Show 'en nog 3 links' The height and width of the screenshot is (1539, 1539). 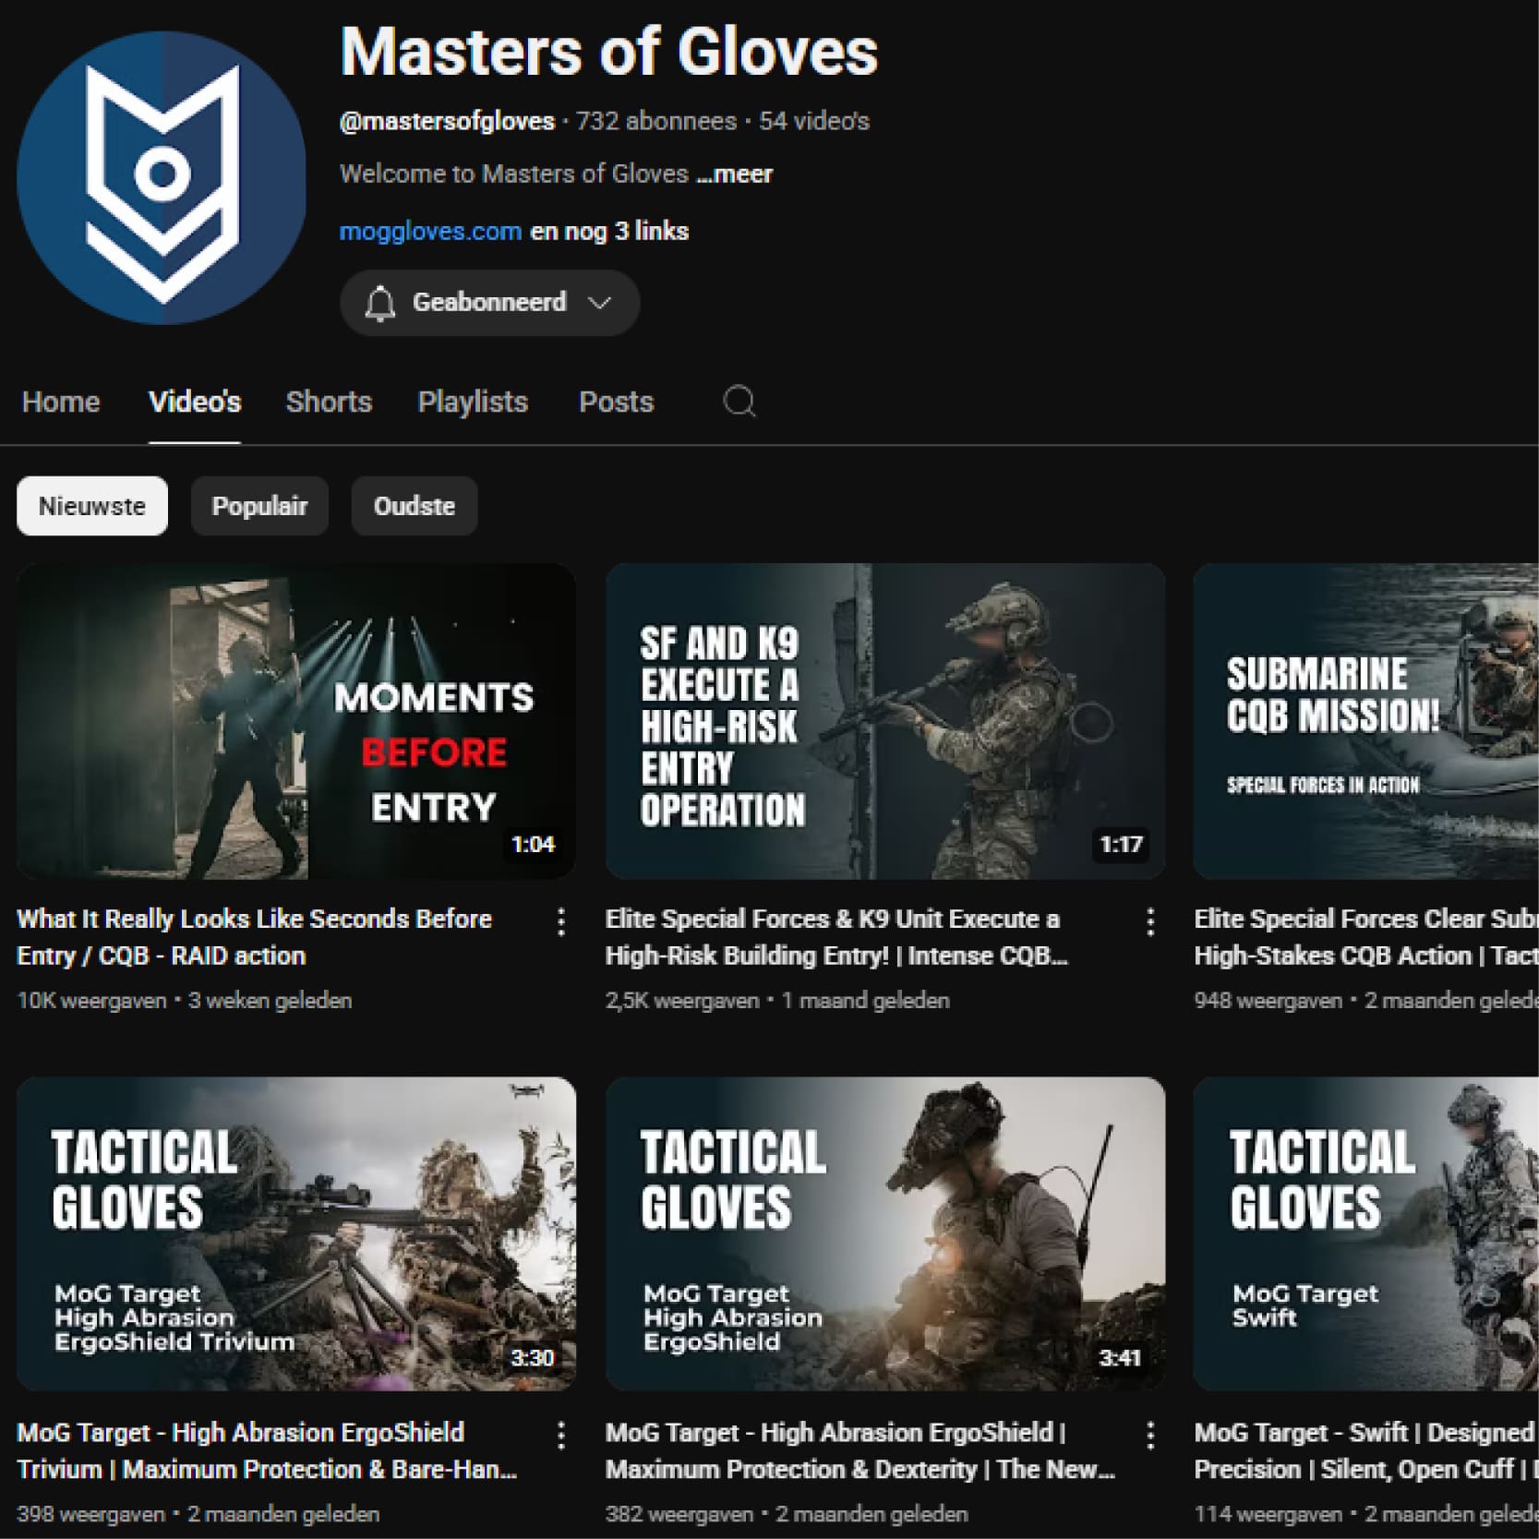click(609, 231)
